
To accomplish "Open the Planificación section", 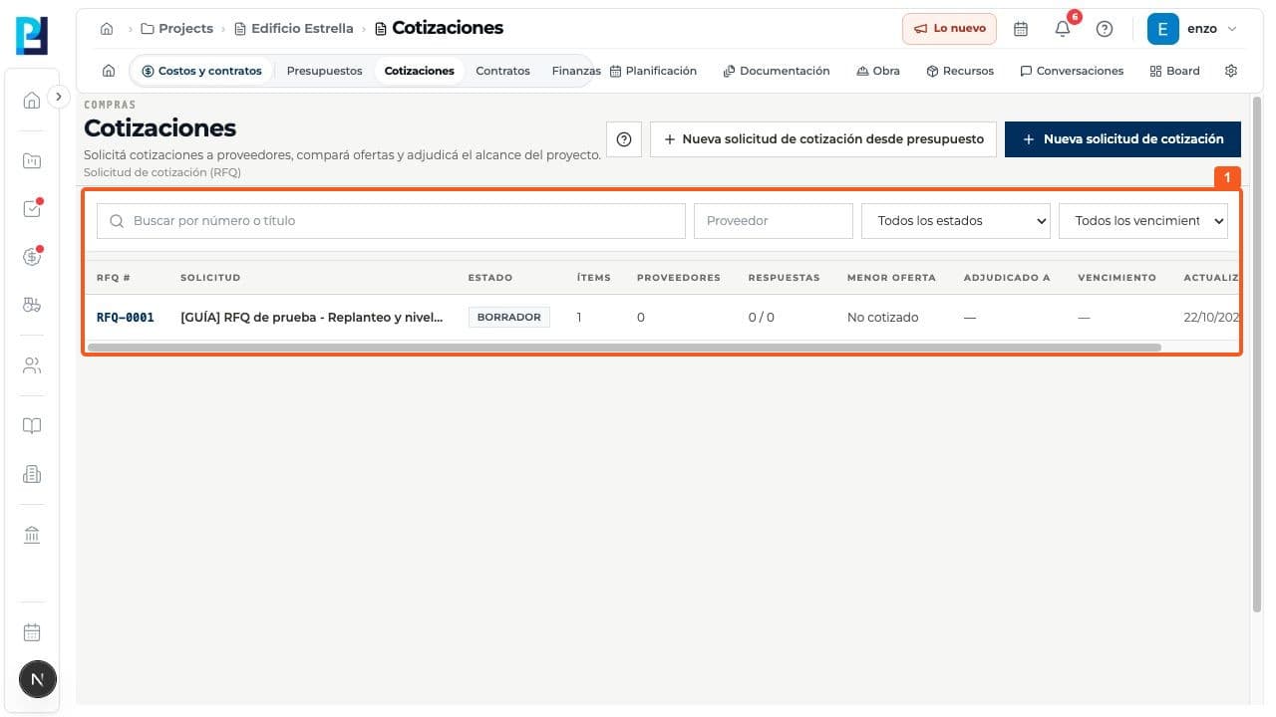I will coord(653,71).
